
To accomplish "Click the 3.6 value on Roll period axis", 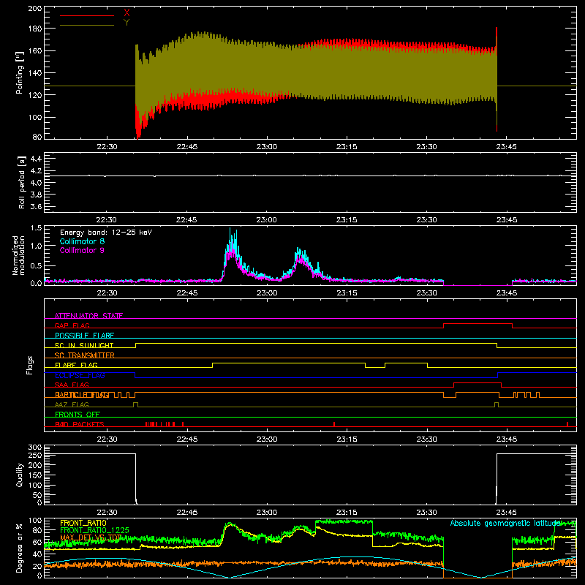I will coord(36,206).
